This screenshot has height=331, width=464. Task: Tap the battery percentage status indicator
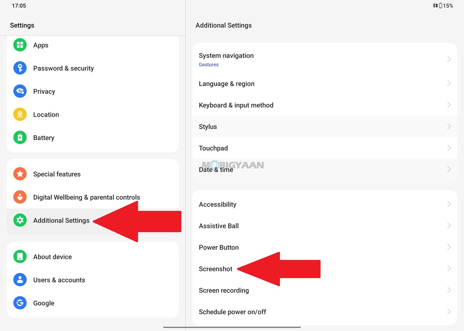tap(445, 6)
